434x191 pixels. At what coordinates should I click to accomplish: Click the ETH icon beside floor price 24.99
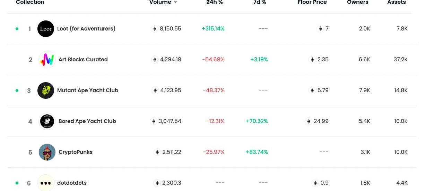[309, 121]
